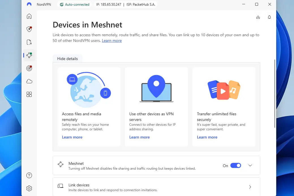Turn off the Meshnet toggle switch
The width and height of the screenshot is (294, 196).
click(x=236, y=165)
